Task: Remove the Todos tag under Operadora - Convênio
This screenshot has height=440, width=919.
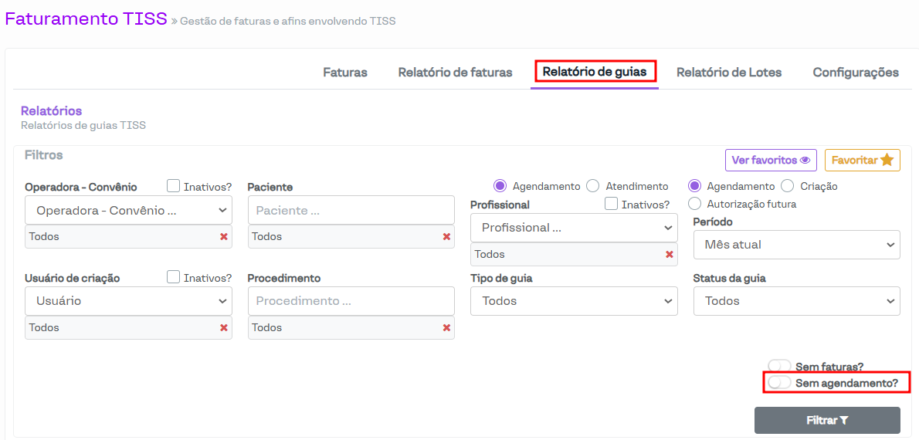Action: pyautogui.click(x=224, y=237)
